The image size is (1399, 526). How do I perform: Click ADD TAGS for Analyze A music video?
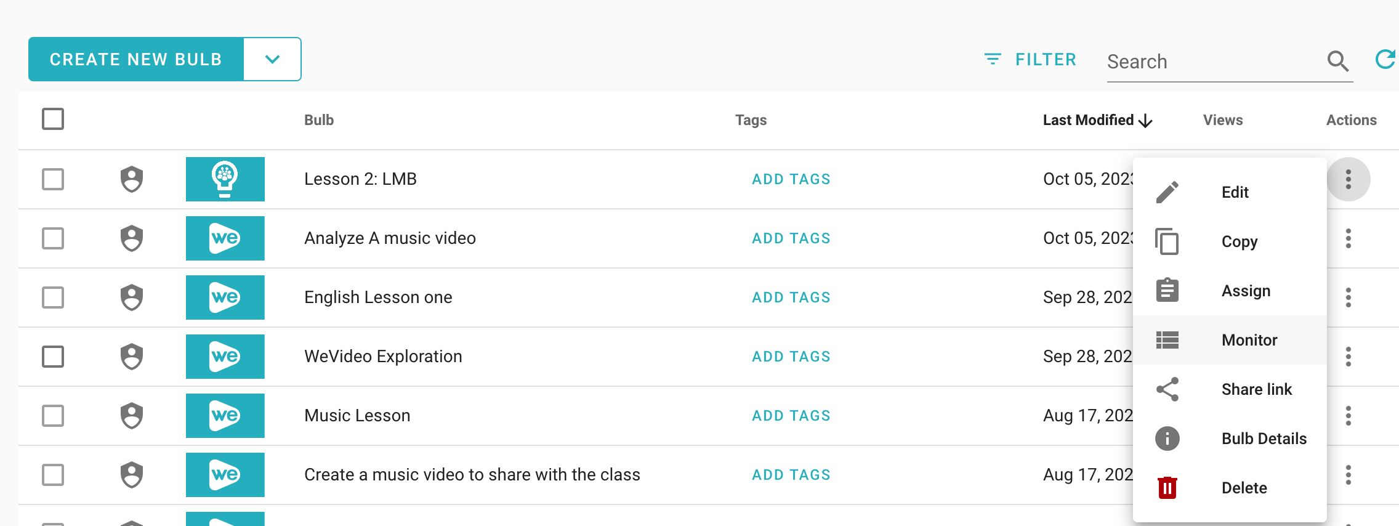click(x=791, y=238)
